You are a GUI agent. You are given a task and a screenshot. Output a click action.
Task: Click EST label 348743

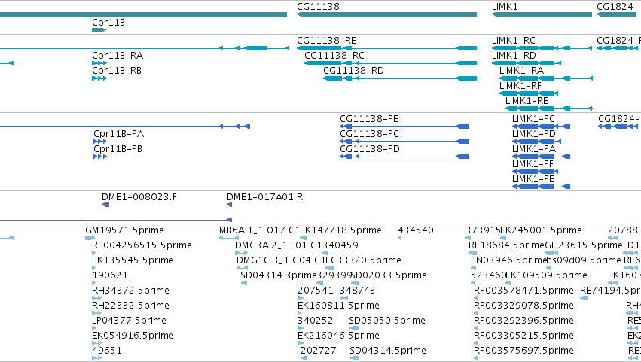point(357,291)
